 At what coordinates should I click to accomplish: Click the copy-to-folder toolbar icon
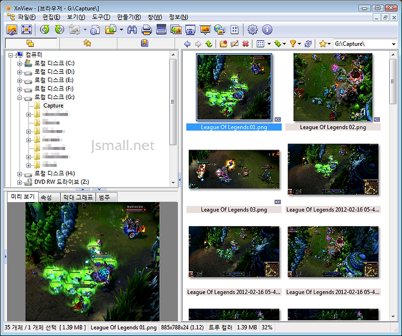(111, 30)
